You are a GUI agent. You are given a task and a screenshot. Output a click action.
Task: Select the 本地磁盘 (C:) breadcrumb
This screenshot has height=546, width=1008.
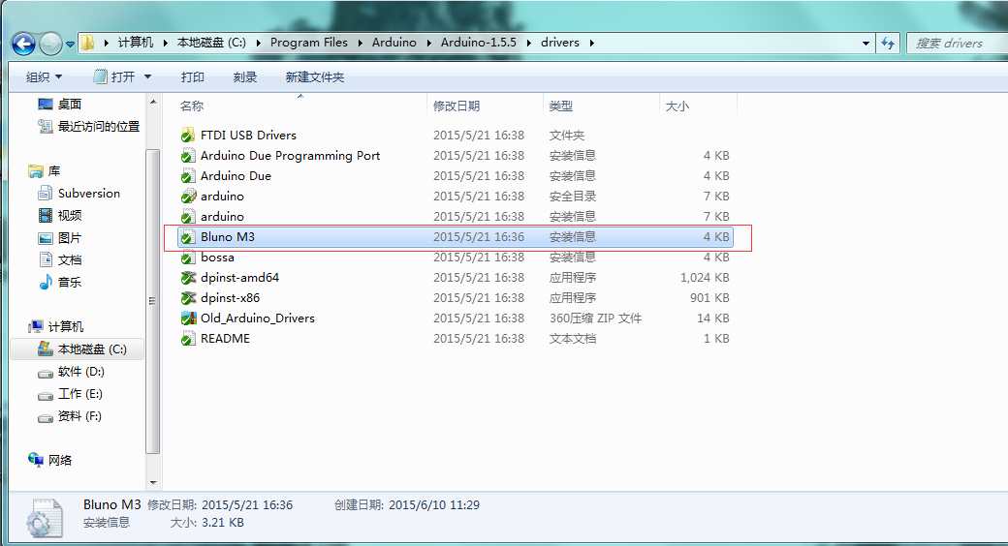coord(211,43)
